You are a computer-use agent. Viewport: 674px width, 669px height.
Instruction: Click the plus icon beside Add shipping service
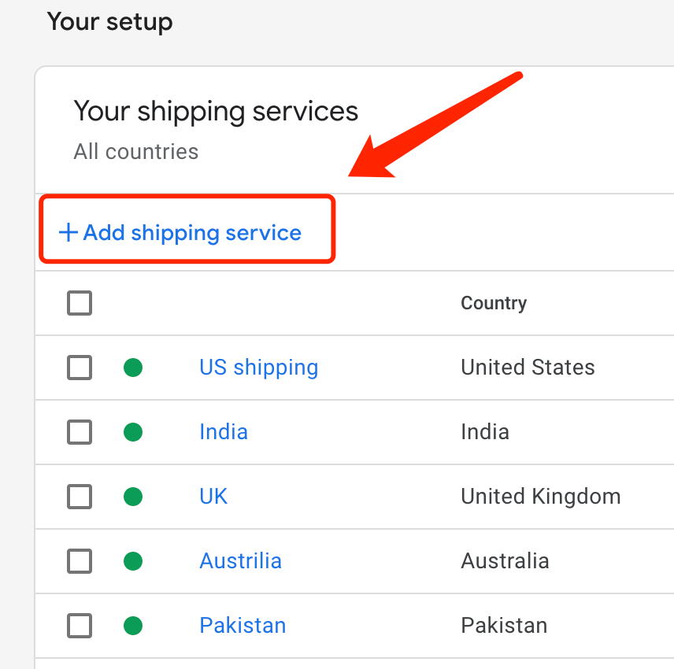point(67,232)
